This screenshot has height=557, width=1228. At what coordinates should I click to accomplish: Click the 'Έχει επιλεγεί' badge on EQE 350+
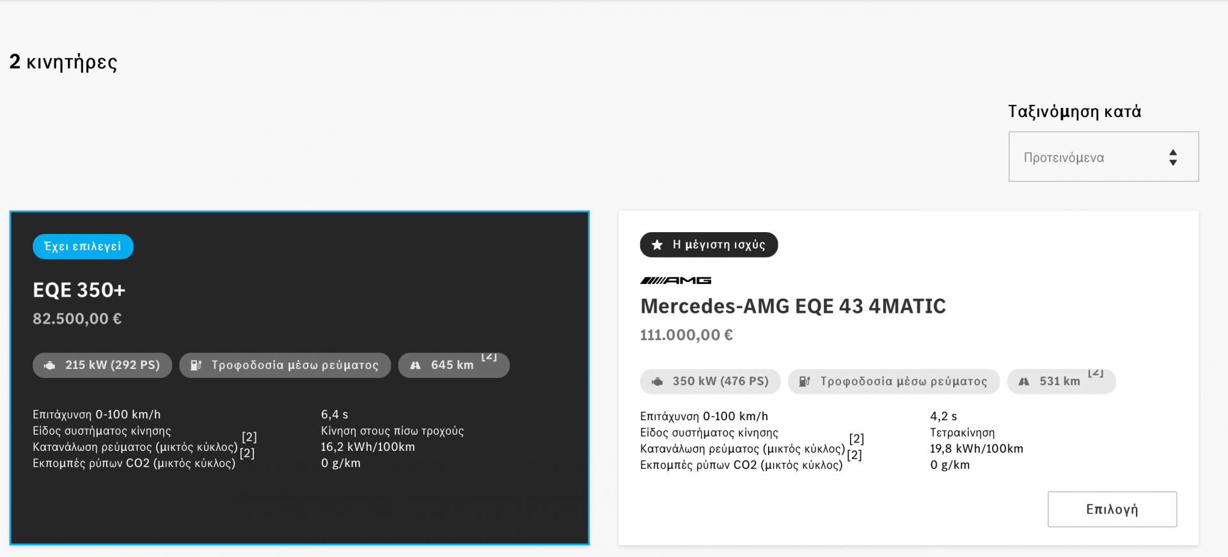click(x=83, y=246)
